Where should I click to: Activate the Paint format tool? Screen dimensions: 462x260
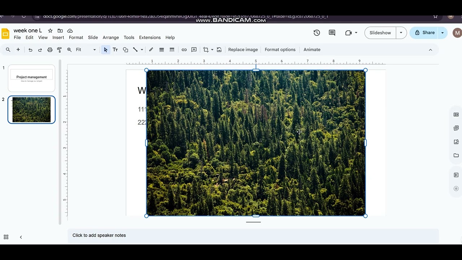coord(60,50)
